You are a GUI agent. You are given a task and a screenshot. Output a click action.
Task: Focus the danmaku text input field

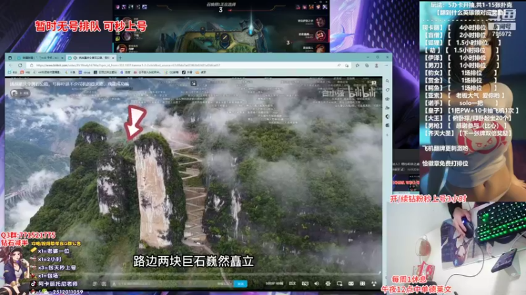coord(171,284)
